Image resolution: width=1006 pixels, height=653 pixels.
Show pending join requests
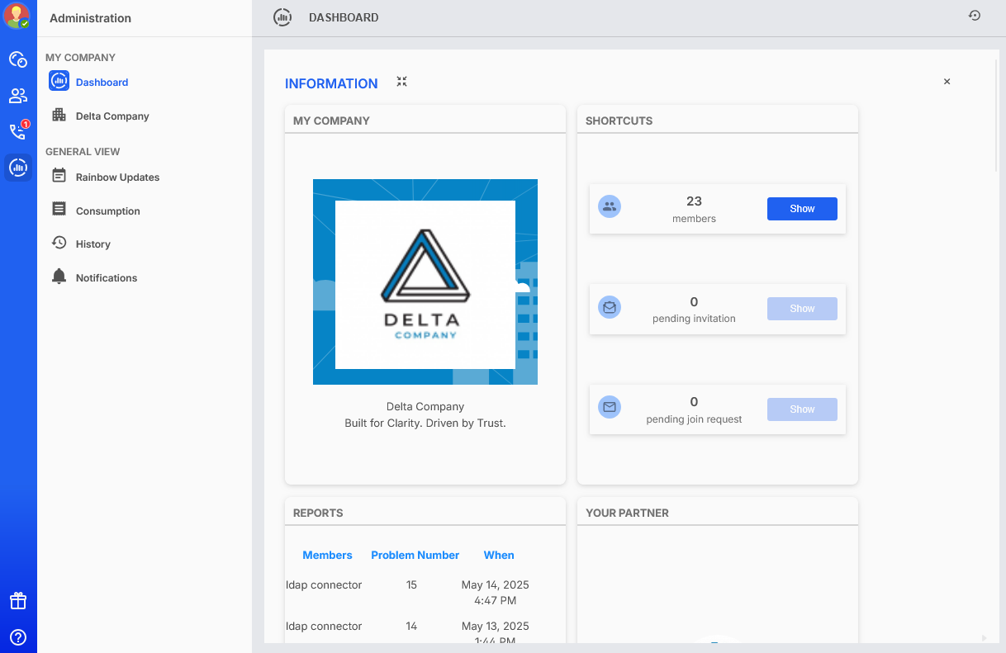(801, 409)
